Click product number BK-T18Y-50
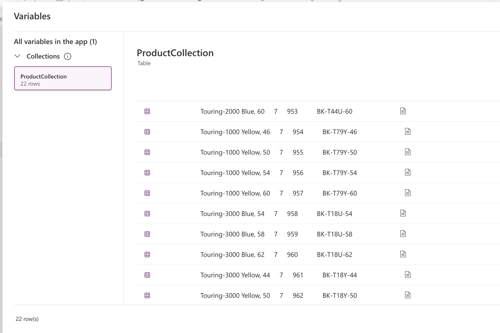The height and width of the screenshot is (333, 500). coord(339,296)
